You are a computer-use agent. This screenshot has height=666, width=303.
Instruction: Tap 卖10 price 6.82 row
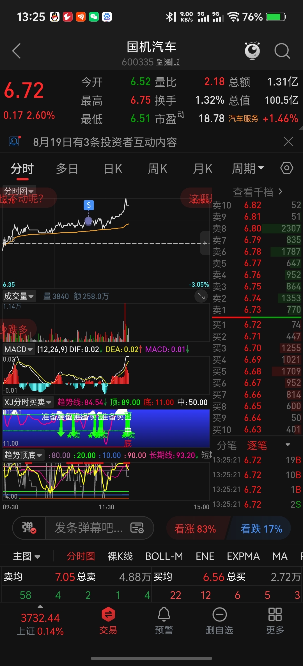(257, 205)
